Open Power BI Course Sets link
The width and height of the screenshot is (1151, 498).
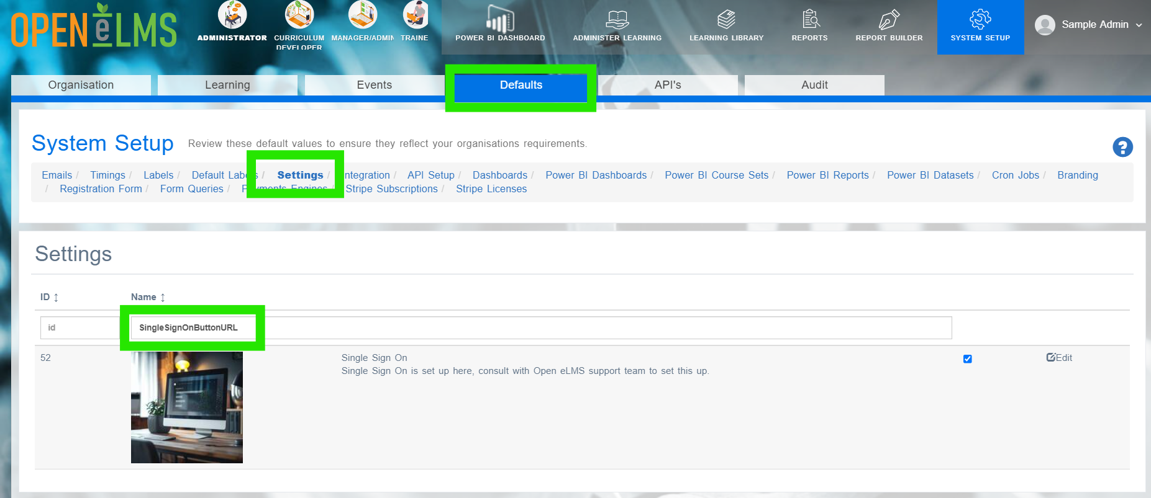tap(717, 175)
